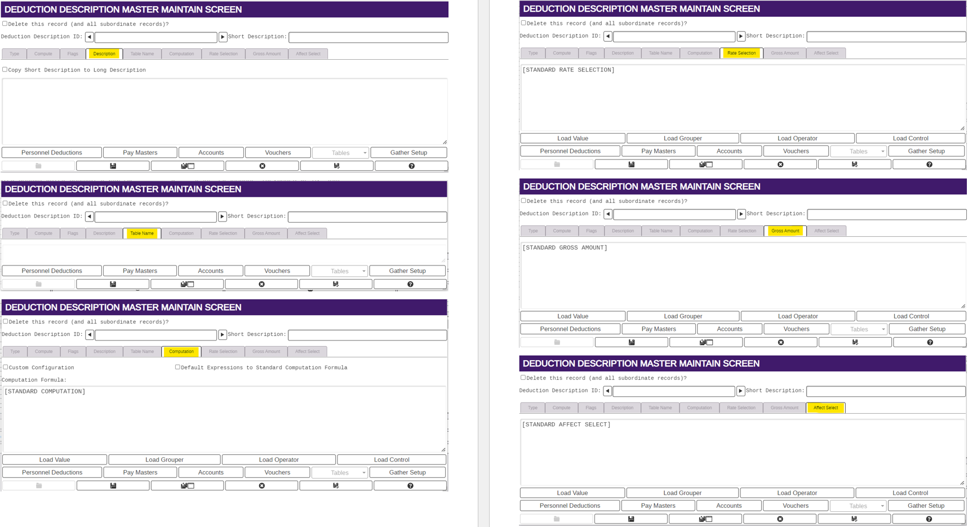Viewport: 968px width, 527px height.
Task: Select the highlighted Affect Select tab
Action: coord(826,408)
